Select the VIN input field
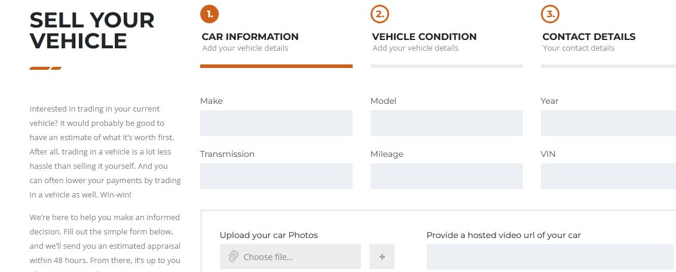676x272 pixels. pos(608,176)
